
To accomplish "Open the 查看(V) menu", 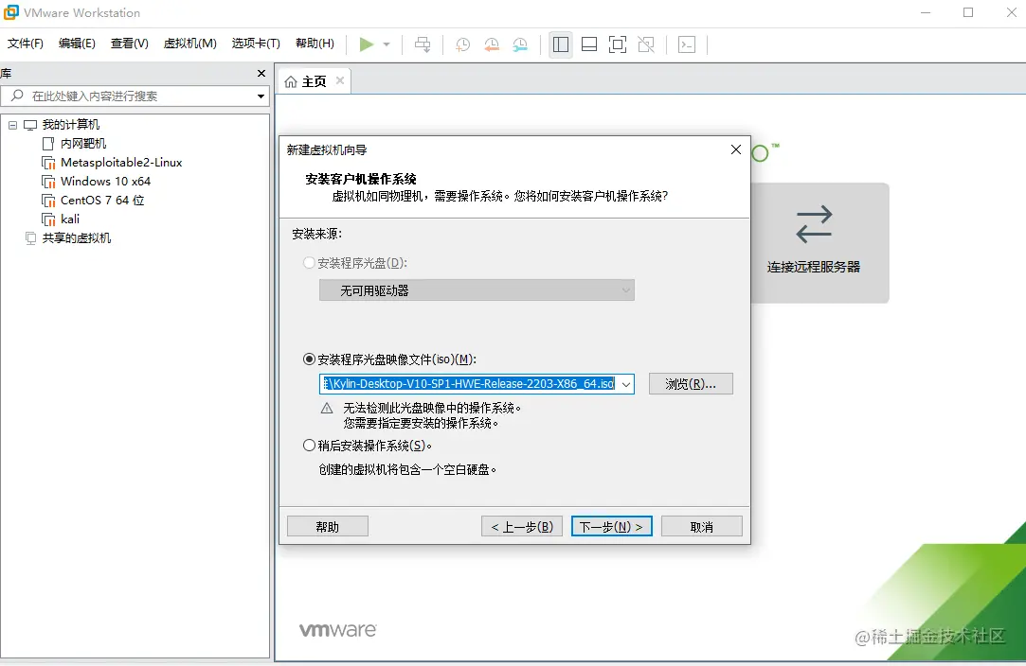I will pos(129,44).
